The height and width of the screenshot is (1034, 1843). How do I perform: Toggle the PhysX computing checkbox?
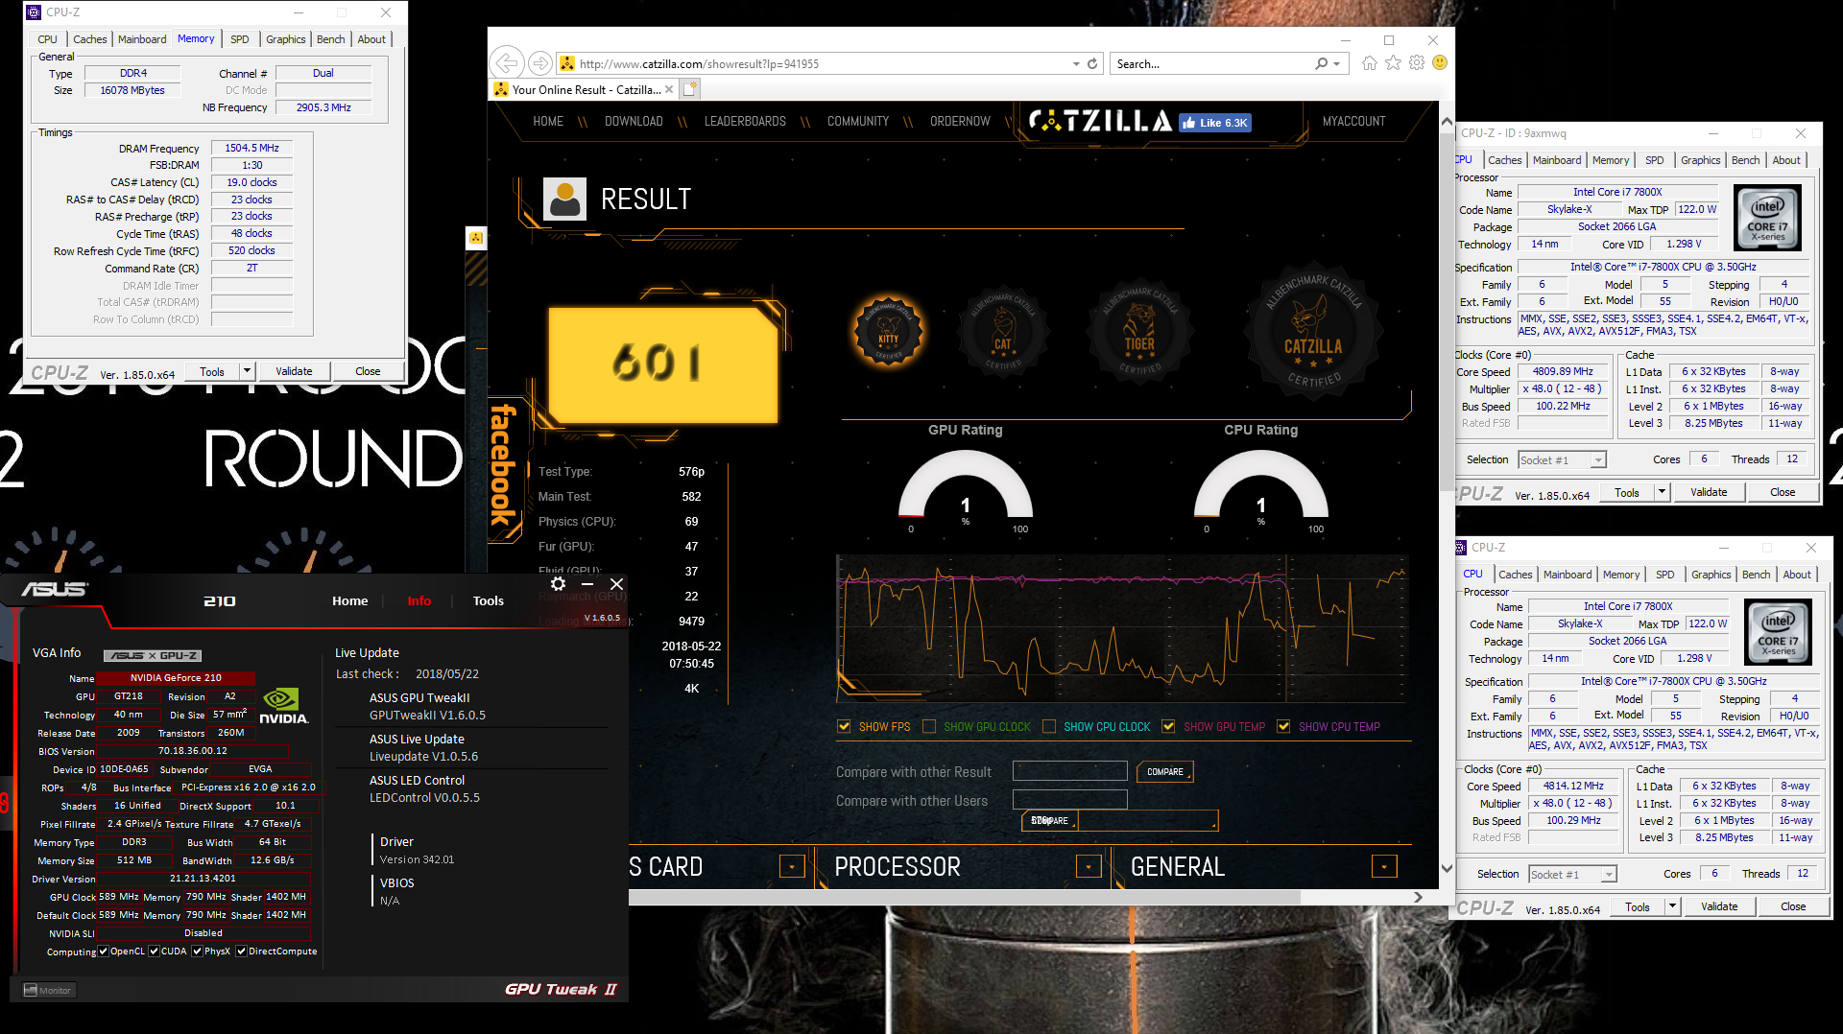[197, 951]
